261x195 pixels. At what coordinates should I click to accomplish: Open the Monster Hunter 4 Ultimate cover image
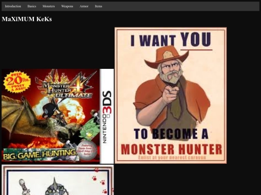(58, 116)
